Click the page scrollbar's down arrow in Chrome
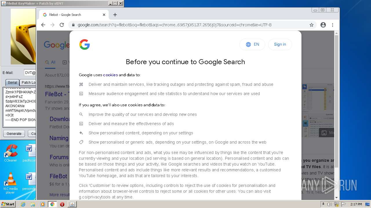The width and height of the screenshot is (371, 208). [337, 198]
